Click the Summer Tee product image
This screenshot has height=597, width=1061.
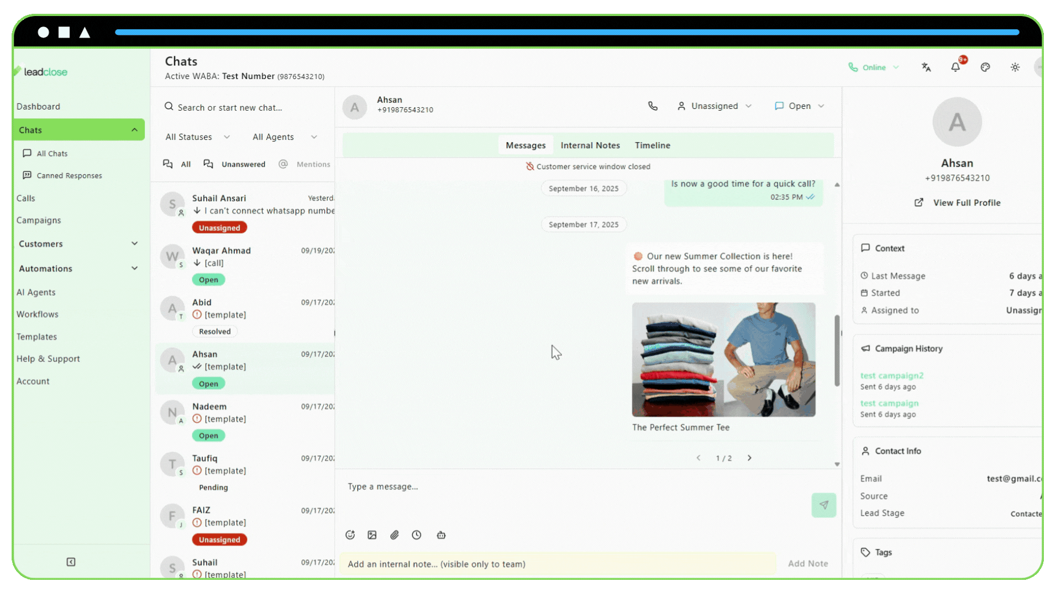(x=723, y=359)
